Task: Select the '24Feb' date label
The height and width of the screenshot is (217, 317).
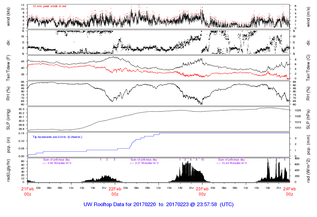Action: click(x=289, y=189)
